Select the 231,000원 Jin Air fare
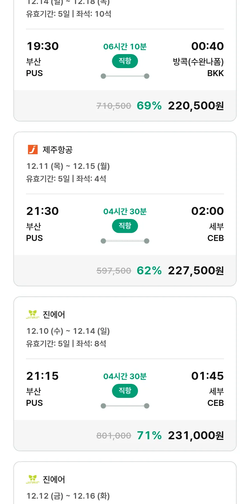Image resolution: width=250 pixels, height=504 pixels. click(196, 436)
